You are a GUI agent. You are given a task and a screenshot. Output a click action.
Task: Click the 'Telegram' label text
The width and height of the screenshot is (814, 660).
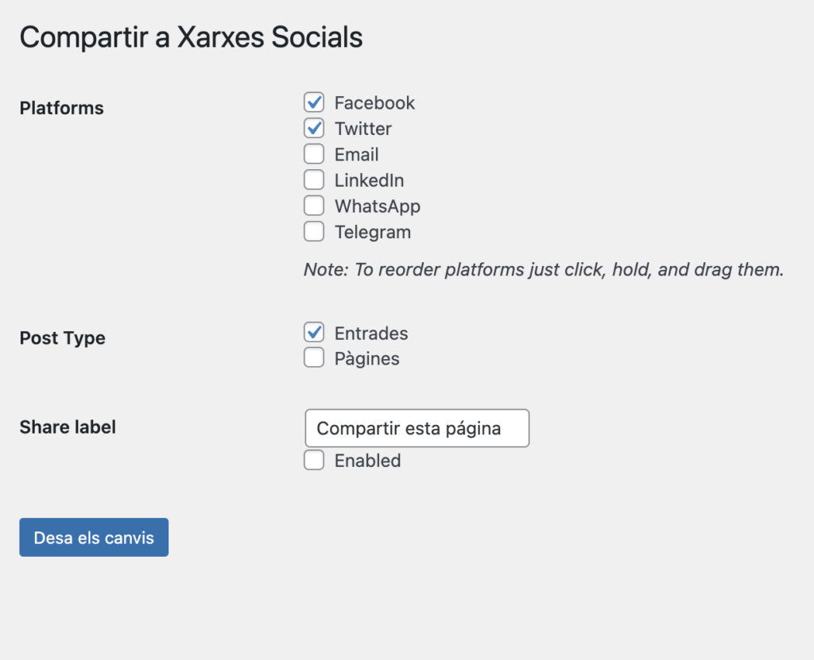pyautogui.click(x=372, y=233)
